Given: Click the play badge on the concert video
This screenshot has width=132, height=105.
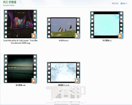Looking at the screenshot, I should pos(34,36).
